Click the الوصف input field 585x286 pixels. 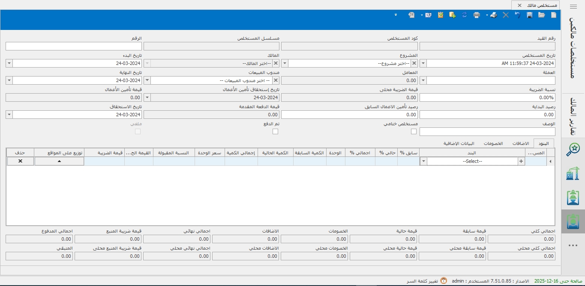(487, 132)
